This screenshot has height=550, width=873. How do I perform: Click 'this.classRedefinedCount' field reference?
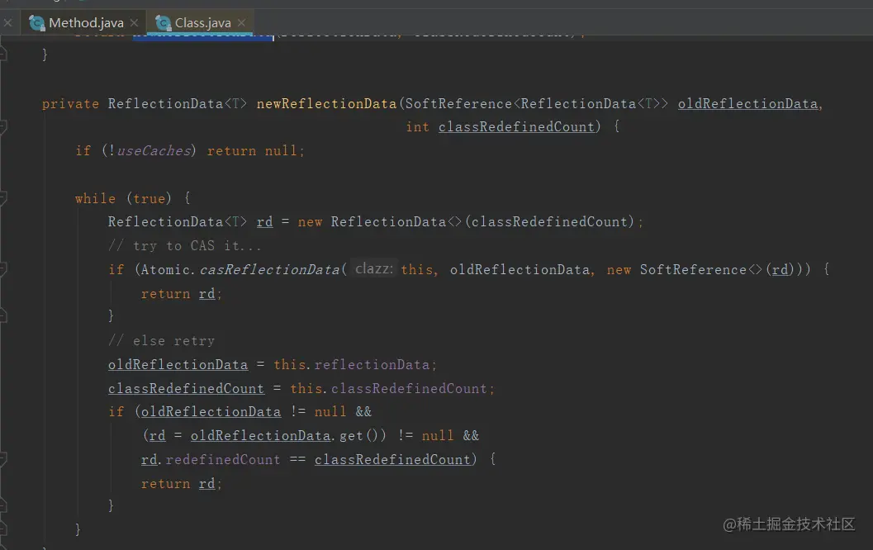click(389, 389)
